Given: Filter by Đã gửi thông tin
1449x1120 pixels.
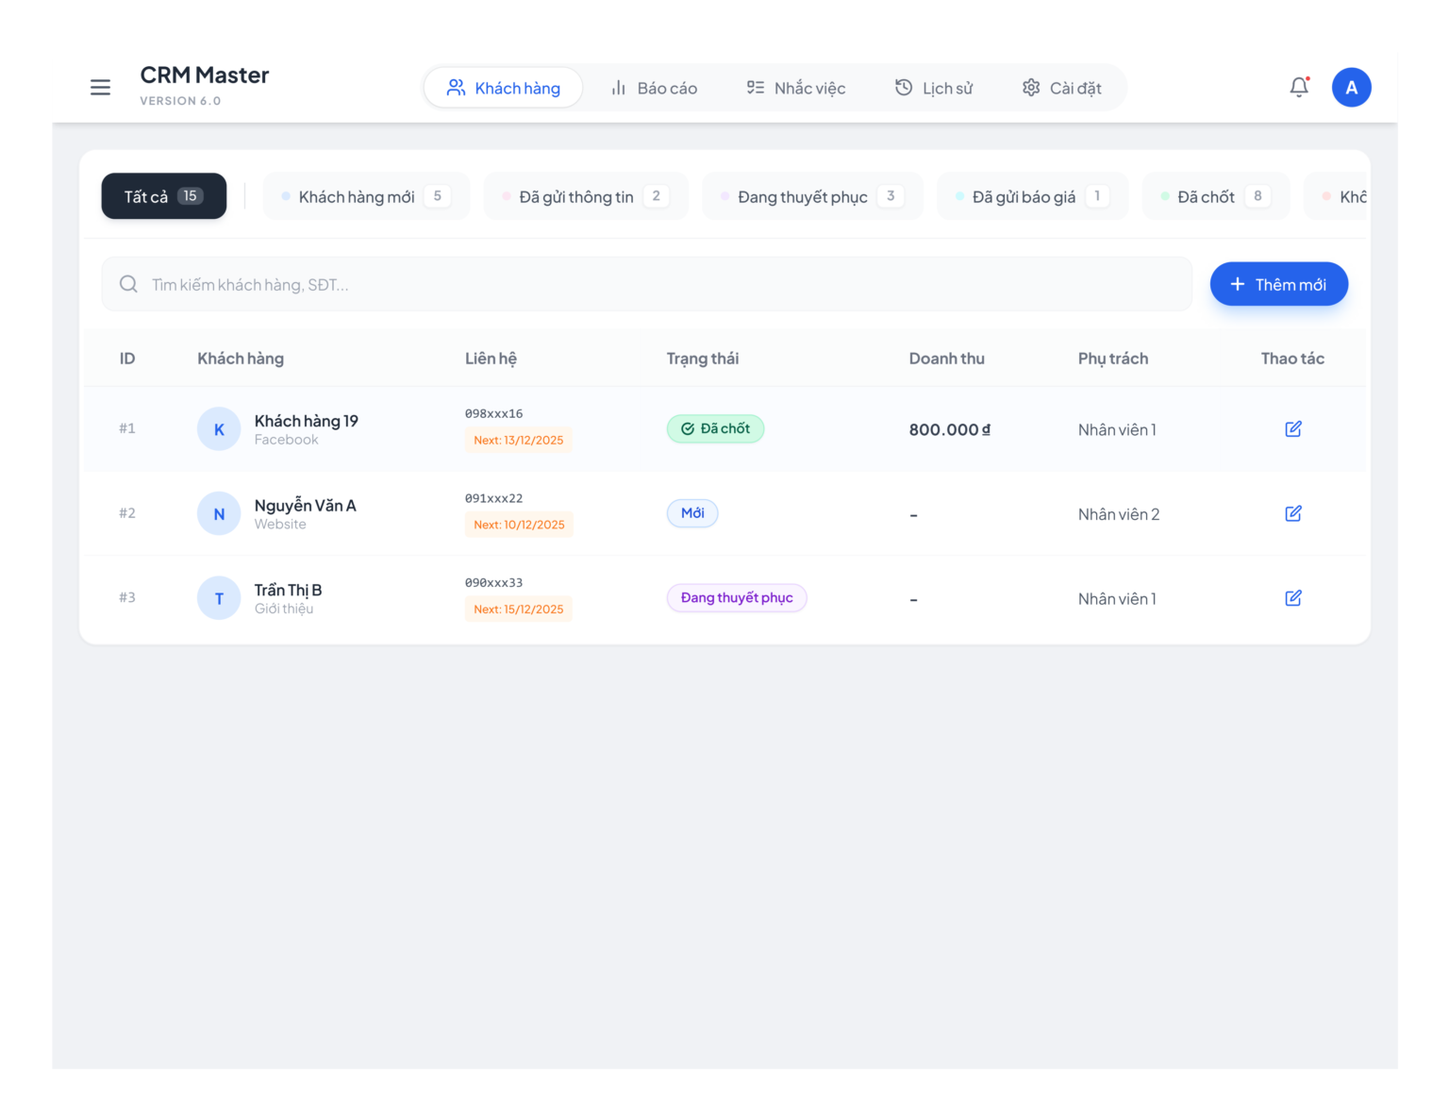Looking at the screenshot, I should pyautogui.click(x=586, y=196).
